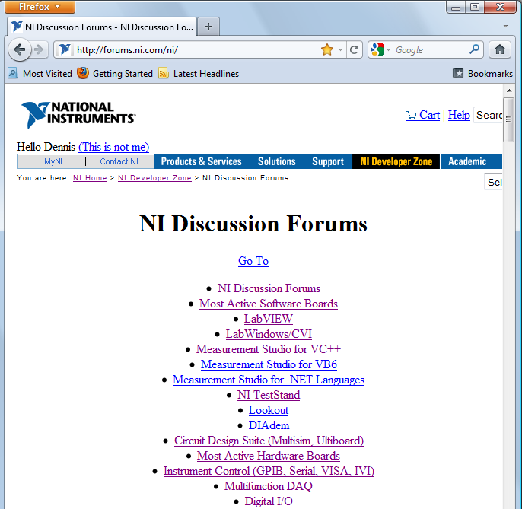
Task: Click the forward navigation arrow
Action: pos(39,50)
